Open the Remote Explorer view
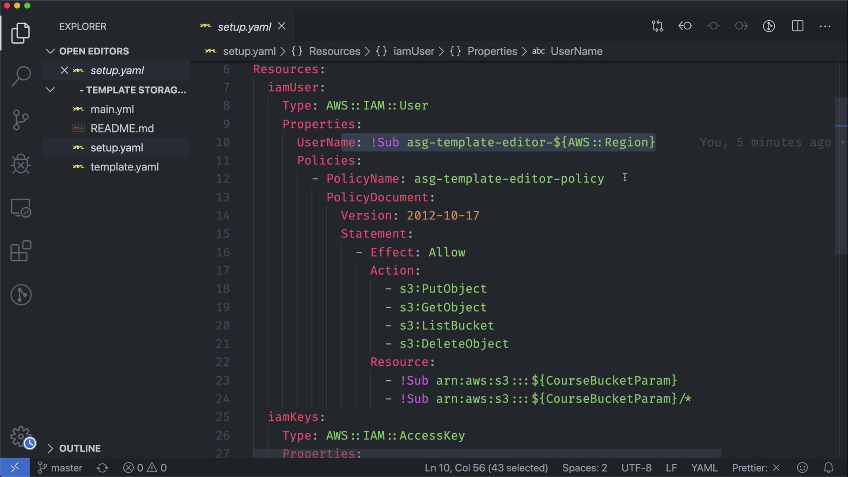The height and width of the screenshot is (477, 848). (x=21, y=208)
